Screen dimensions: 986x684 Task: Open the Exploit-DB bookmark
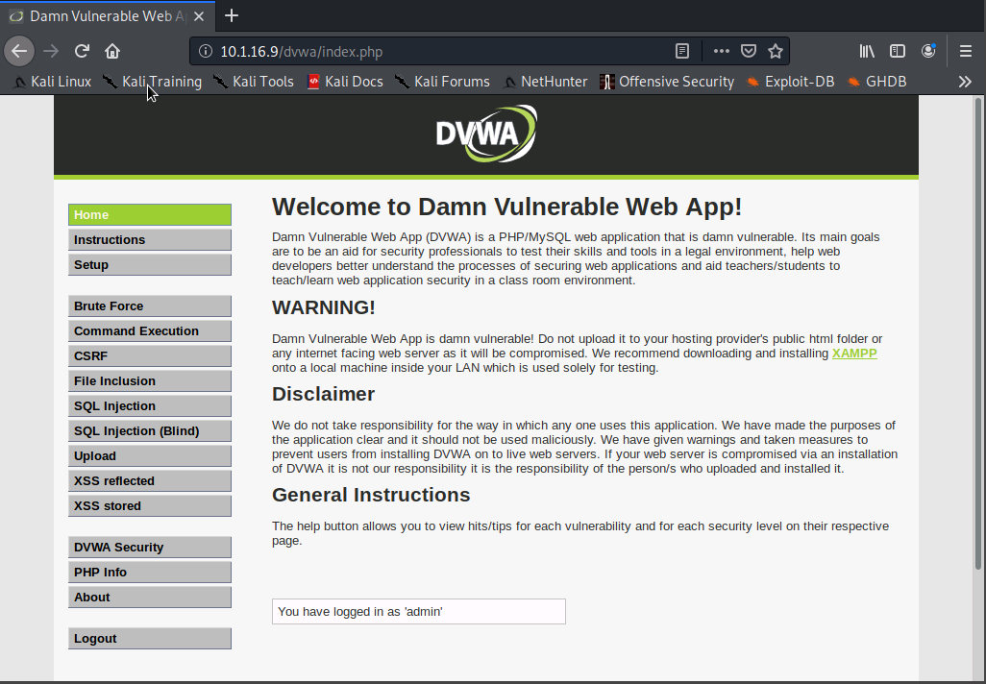[790, 82]
